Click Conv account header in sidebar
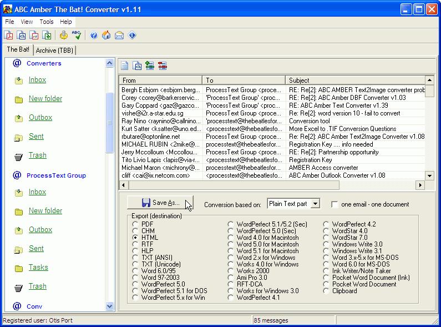 [x=34, y=306]
